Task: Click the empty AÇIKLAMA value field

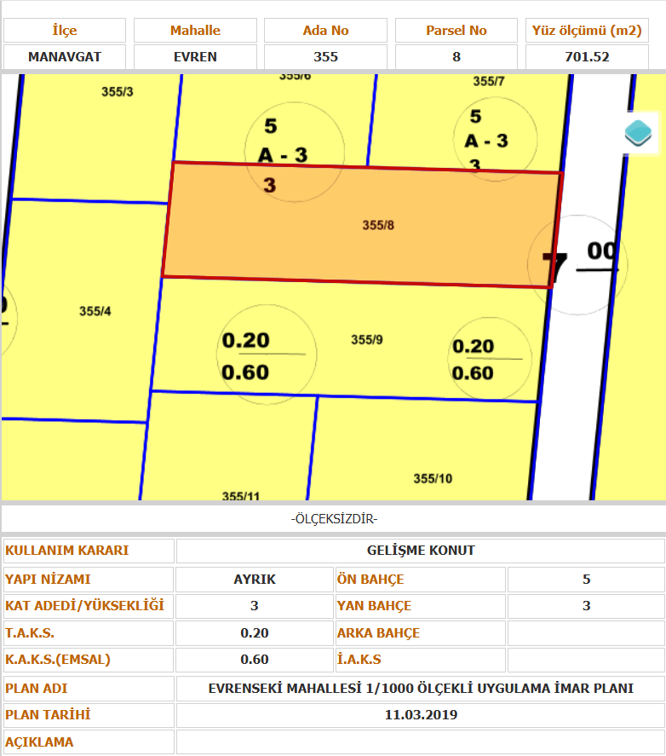Action: coord(420,742)
